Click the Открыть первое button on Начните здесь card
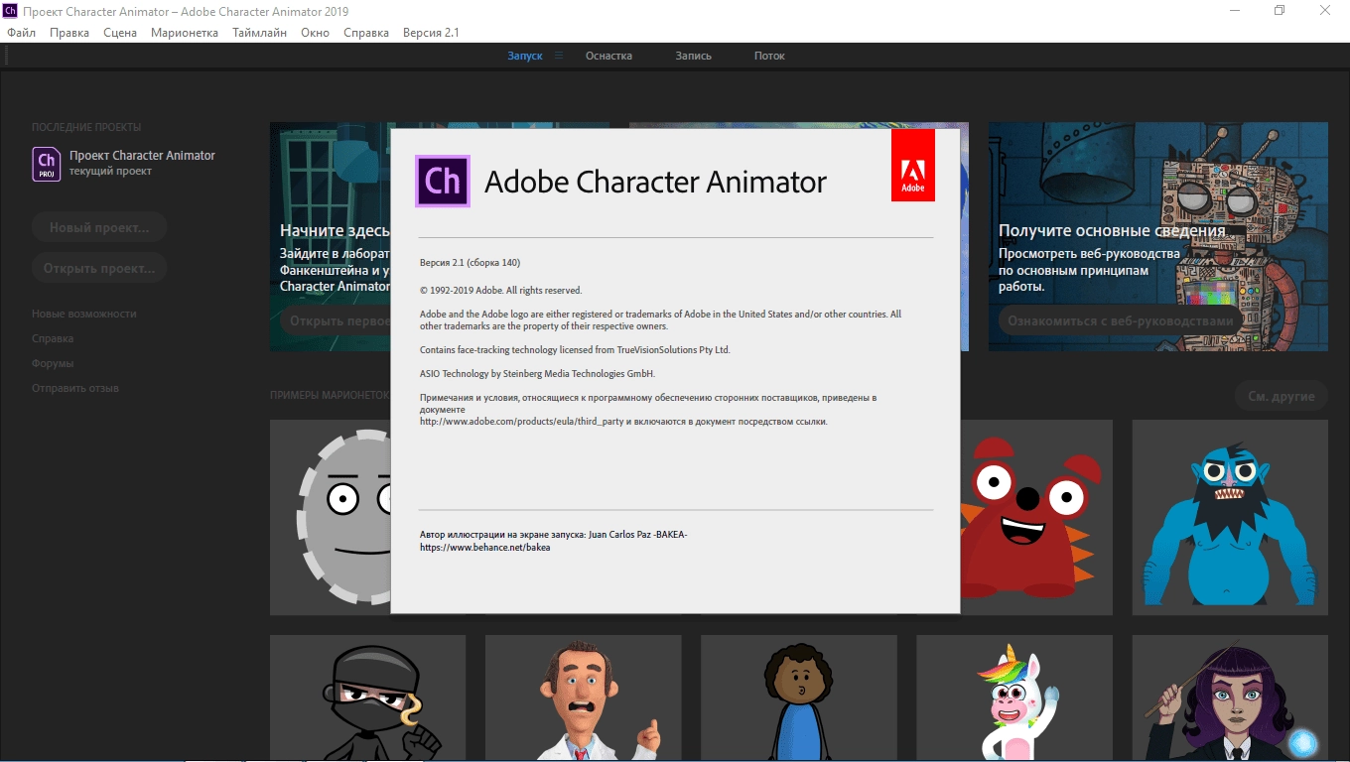Image resolution: width=1350 pixels, height=762 pixels. point(335,320)
